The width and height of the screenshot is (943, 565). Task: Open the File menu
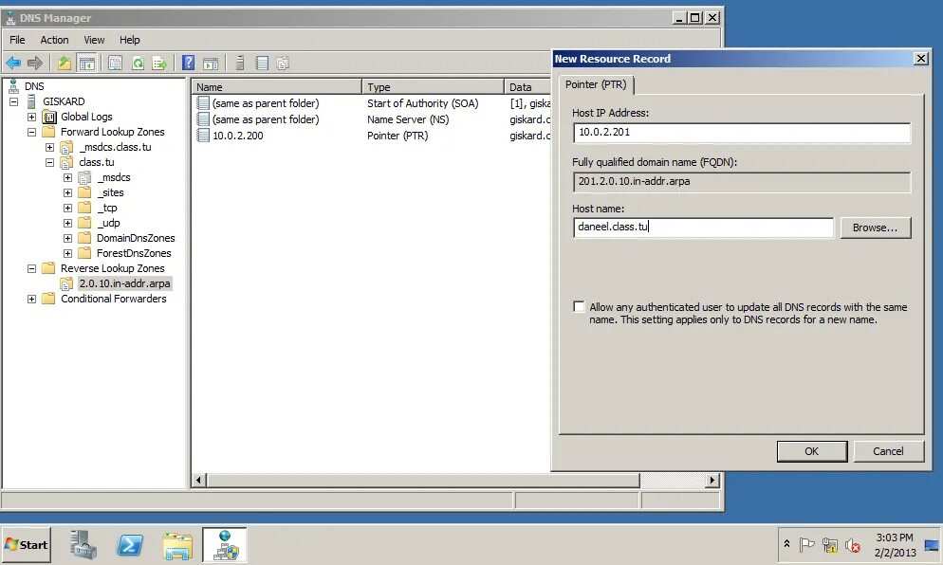[x=17, y=40]
